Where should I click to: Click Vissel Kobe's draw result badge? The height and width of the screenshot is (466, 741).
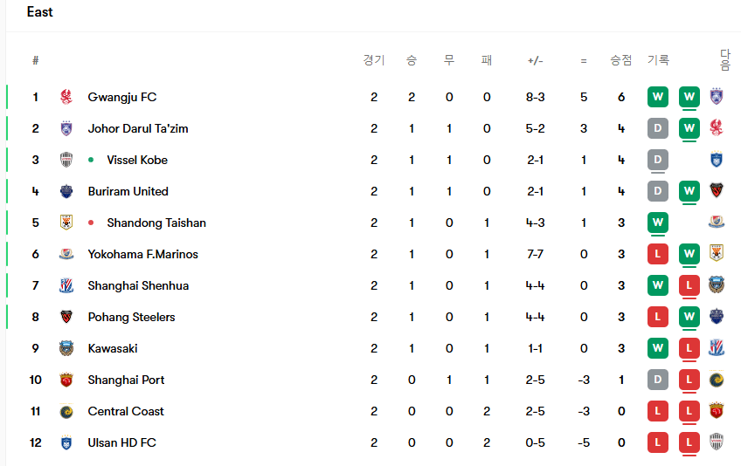click(x=658, y=160)
